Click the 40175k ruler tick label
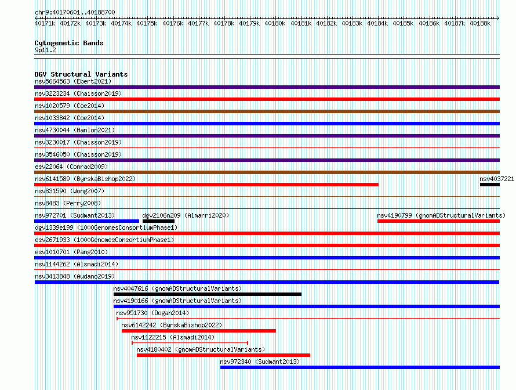This screenshot has width=516, height=390. coord(147,23)
